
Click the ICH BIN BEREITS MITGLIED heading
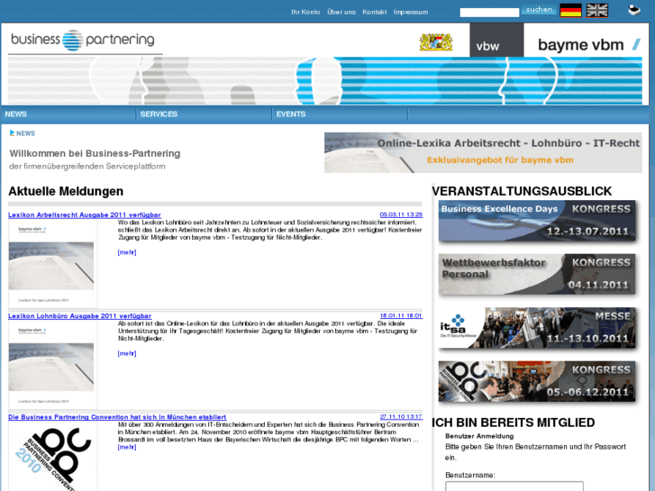pyautogui.click(x=514, y=423)
